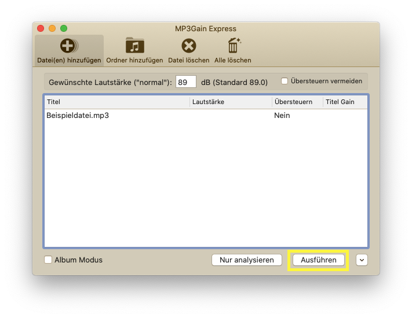The height and width of the screenshot is (318, 412).
Task: Click the Ordner hinzufügen folder icon
Action: coord(134,46)
